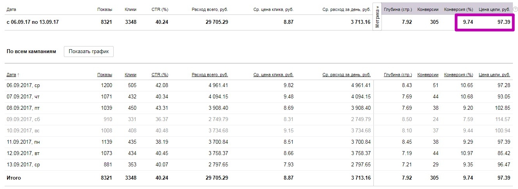Sort by the underlined Показы column link
This screenshot has width=518, height=189.
click(x=105, y=75)
